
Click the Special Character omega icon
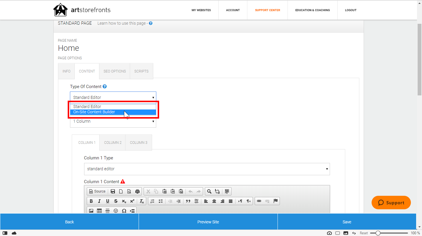coord(124,211)
